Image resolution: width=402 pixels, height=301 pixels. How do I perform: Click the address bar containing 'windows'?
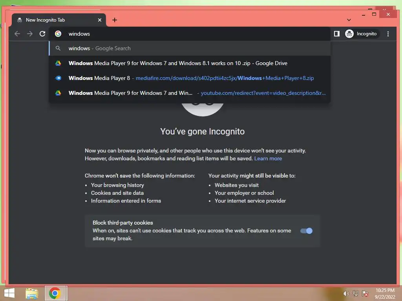point(190,34)
